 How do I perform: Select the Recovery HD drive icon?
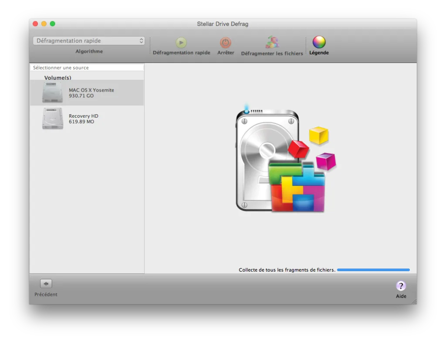coord(52,118)
